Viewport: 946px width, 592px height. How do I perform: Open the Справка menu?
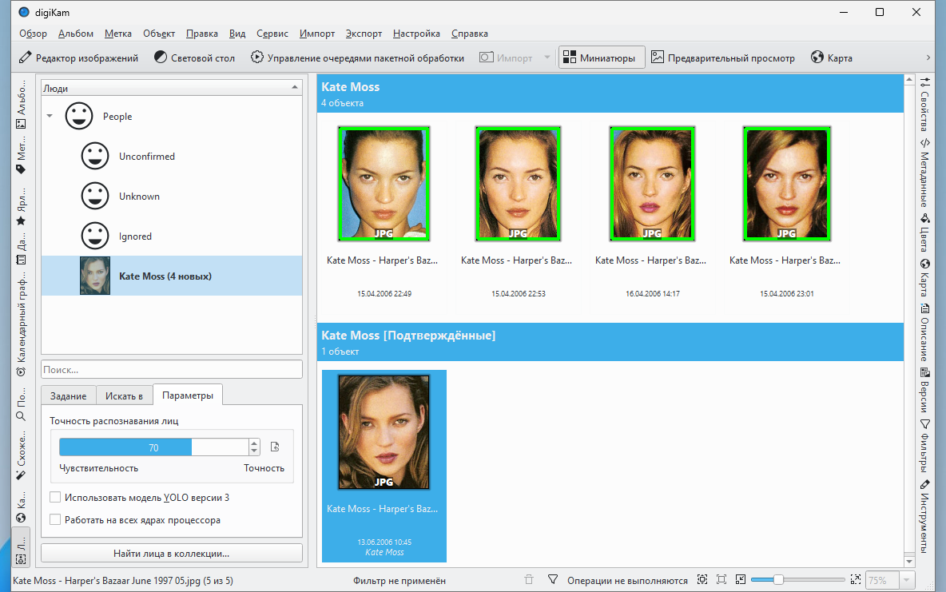pyautogui.click(x=469, y=34)
